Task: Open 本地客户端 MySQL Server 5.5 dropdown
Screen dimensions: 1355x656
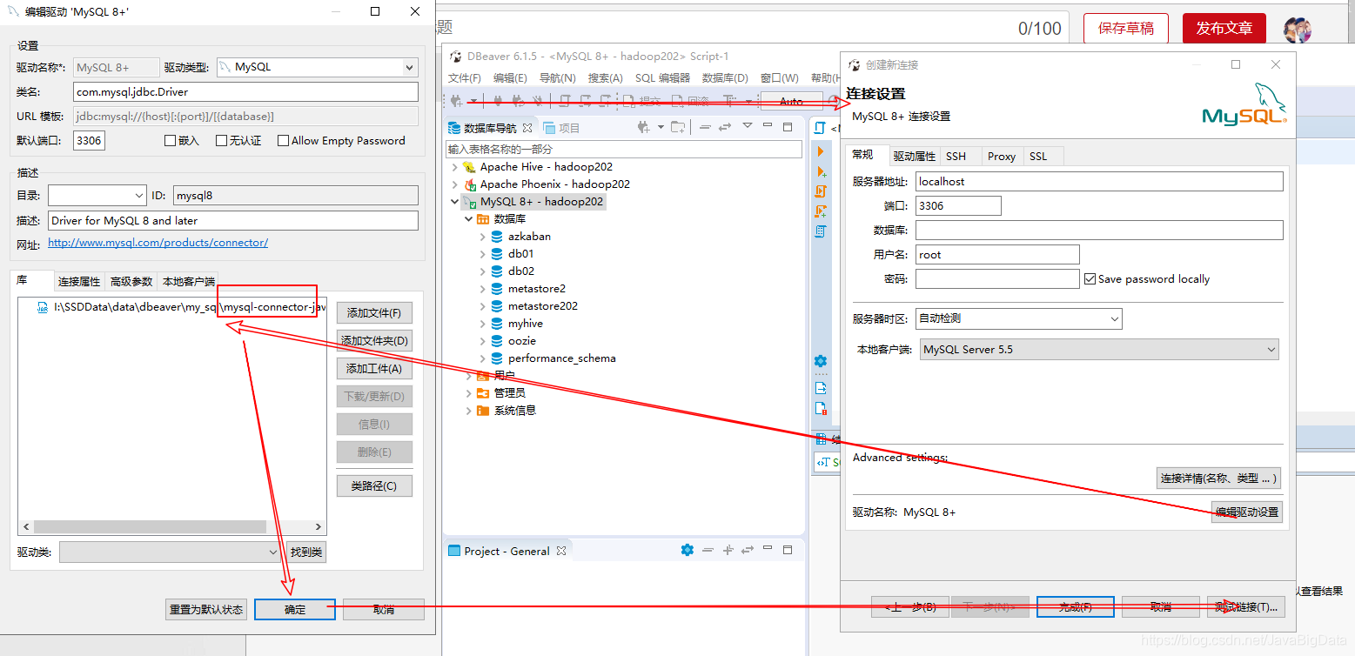Action: pyautogui.click(x=1100, y=350)
